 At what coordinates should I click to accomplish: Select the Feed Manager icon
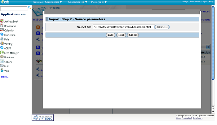click(2, 53)
